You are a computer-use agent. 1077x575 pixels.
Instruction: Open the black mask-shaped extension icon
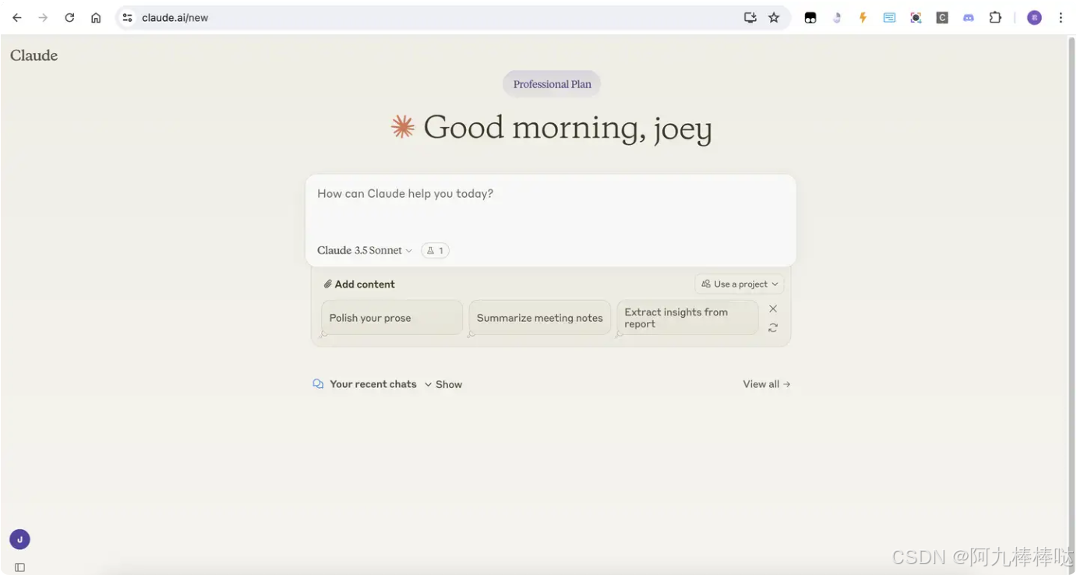(810, 18)
